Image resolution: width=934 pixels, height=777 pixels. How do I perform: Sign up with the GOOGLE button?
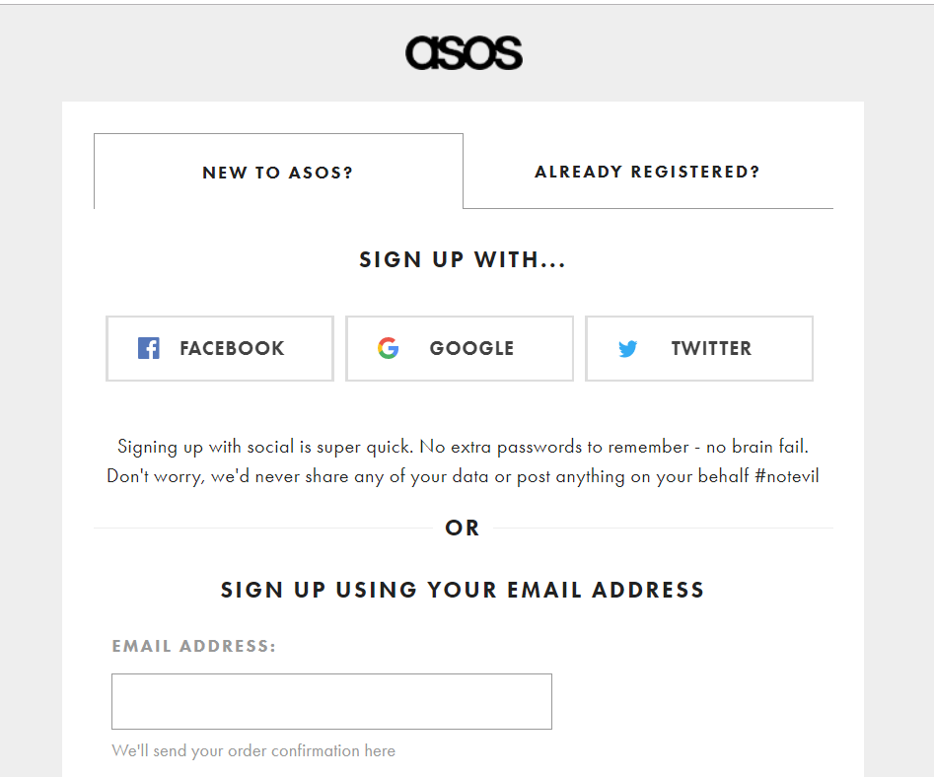tap(459, 348)
